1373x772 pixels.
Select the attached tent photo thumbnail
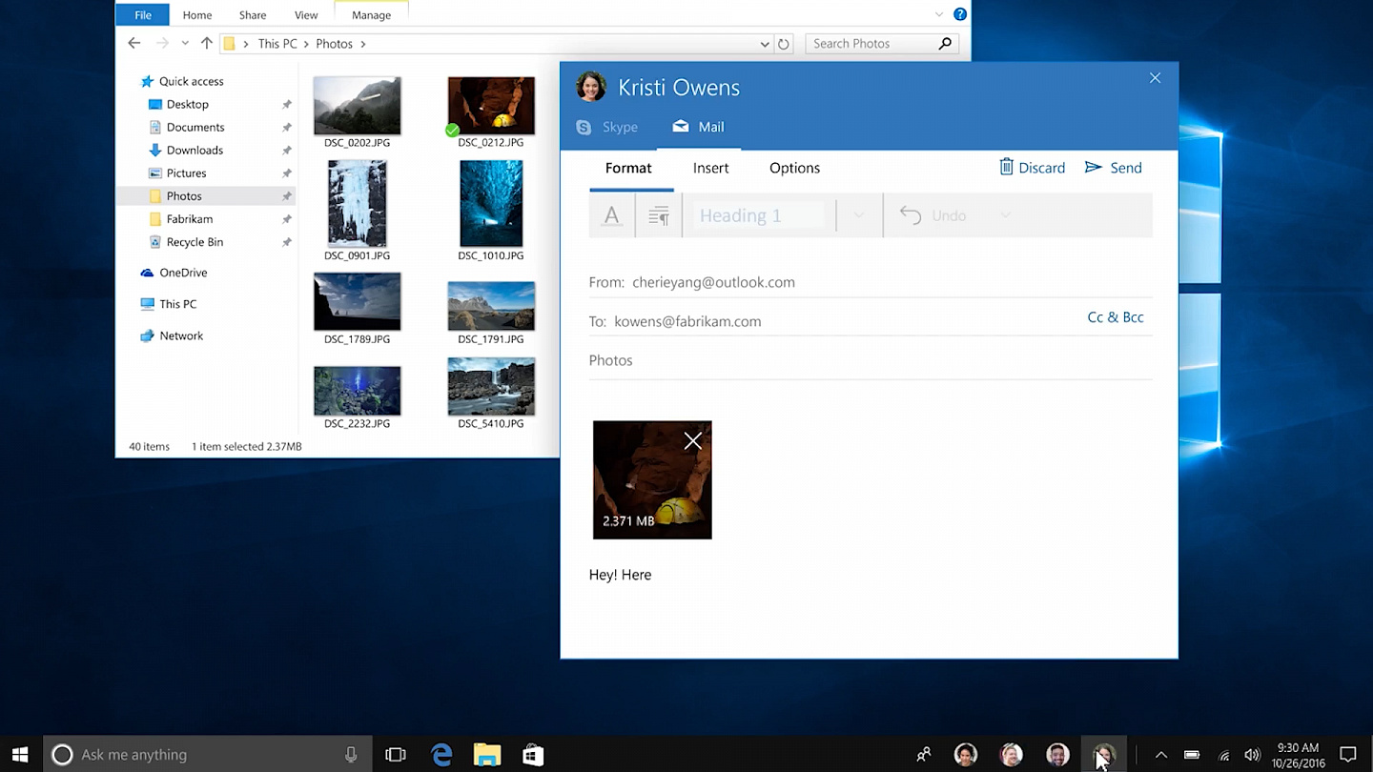coord(652,480)
